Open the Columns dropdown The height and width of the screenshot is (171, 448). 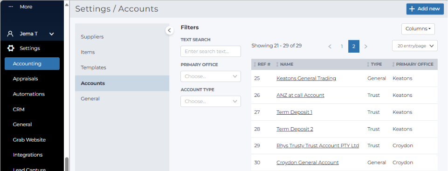pyautogui.click(x=418, y=29)
